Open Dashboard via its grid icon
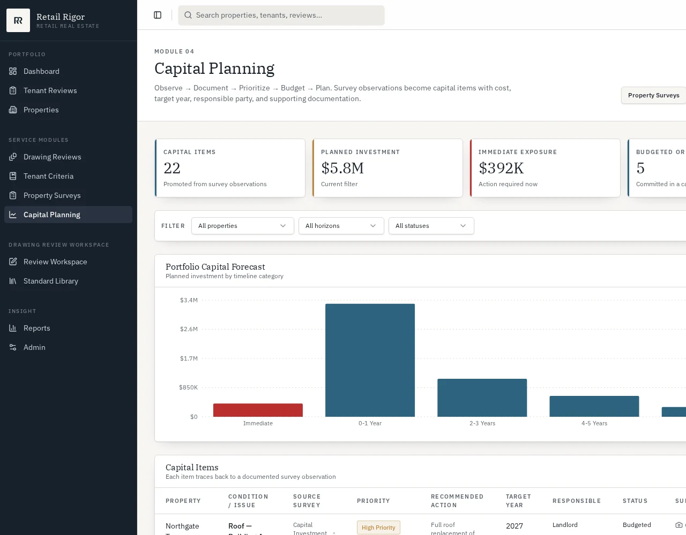686x535 pixels. [13, 71]
